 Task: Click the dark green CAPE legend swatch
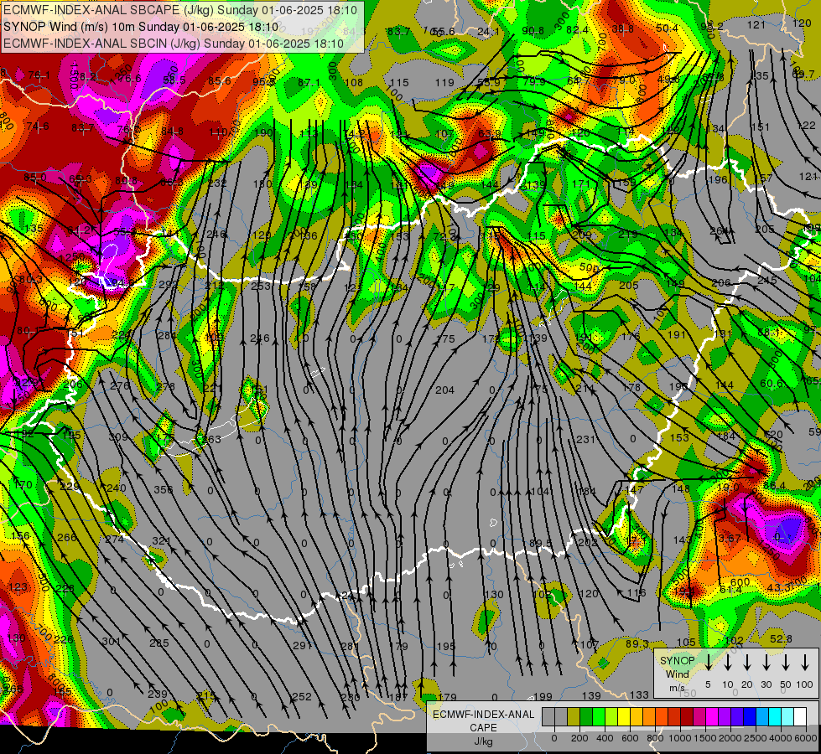pyautogui.click(x=586, y=717)
